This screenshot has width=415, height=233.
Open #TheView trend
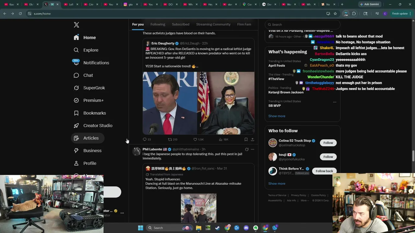pyautogui.click(x=276, y=79)
